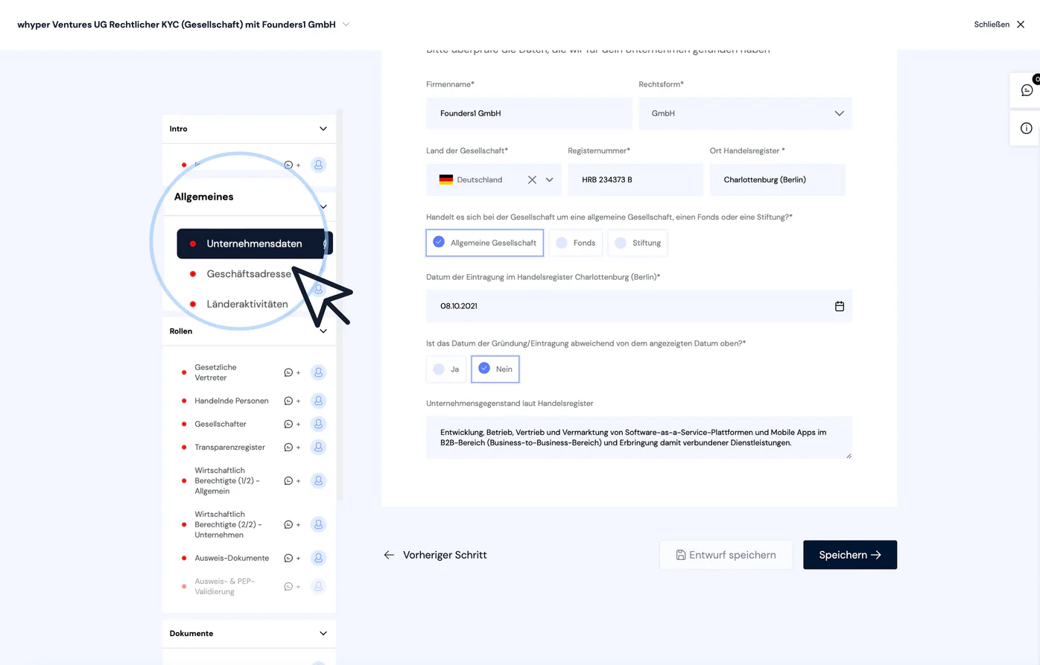Viewport: 1040px width, 665px height.
Task: Open the case title dropdown in header
Action: point(346,25)
